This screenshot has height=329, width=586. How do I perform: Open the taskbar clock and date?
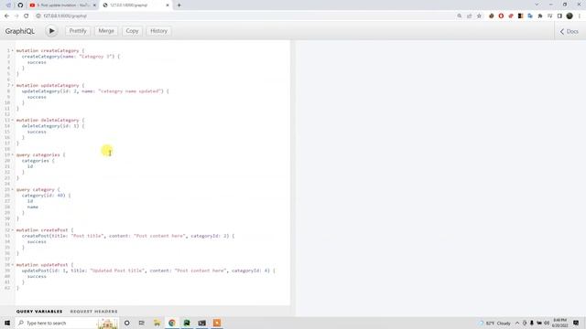pos(559,323)
